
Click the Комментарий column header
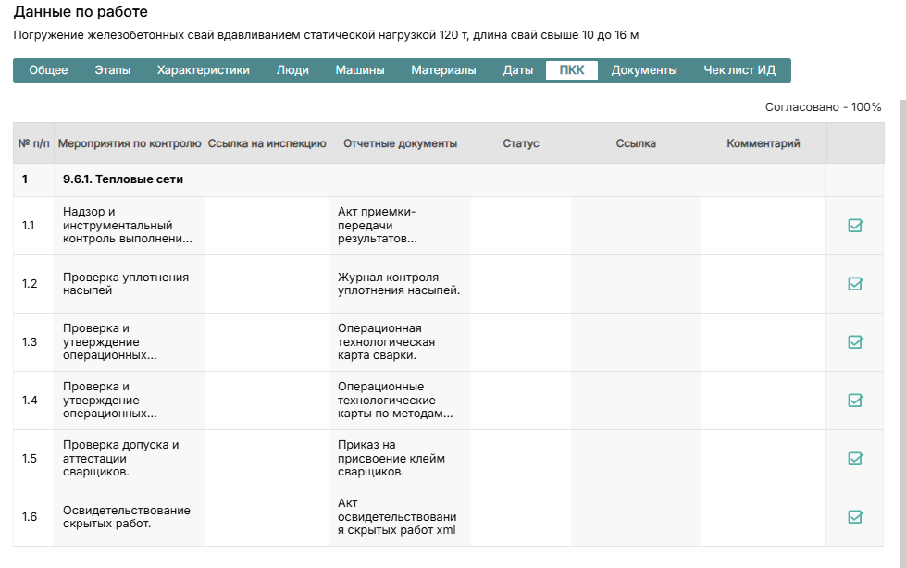tap(763, 143)
